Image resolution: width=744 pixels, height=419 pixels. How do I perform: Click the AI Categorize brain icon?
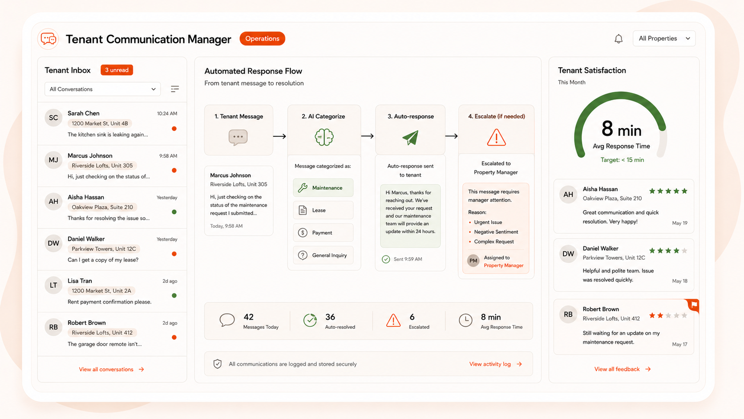tap(324, 137)
